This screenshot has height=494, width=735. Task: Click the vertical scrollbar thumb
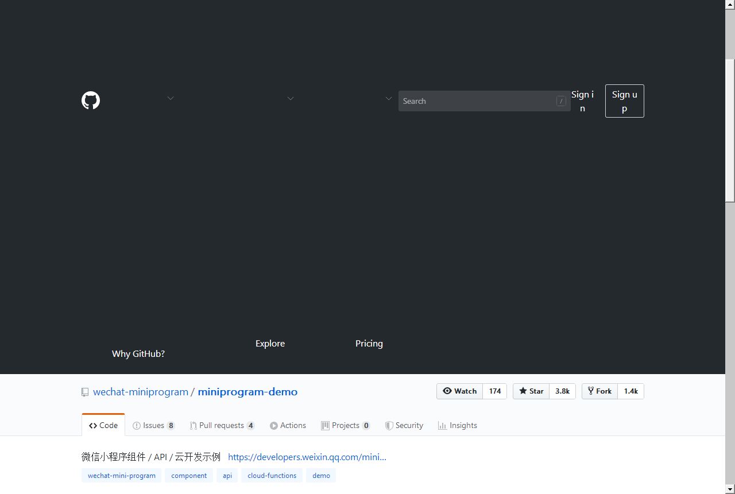click(x=730, y=130)
